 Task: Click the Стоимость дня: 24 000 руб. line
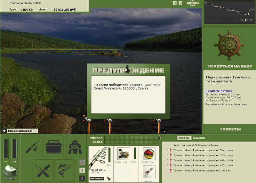[224, 97]
